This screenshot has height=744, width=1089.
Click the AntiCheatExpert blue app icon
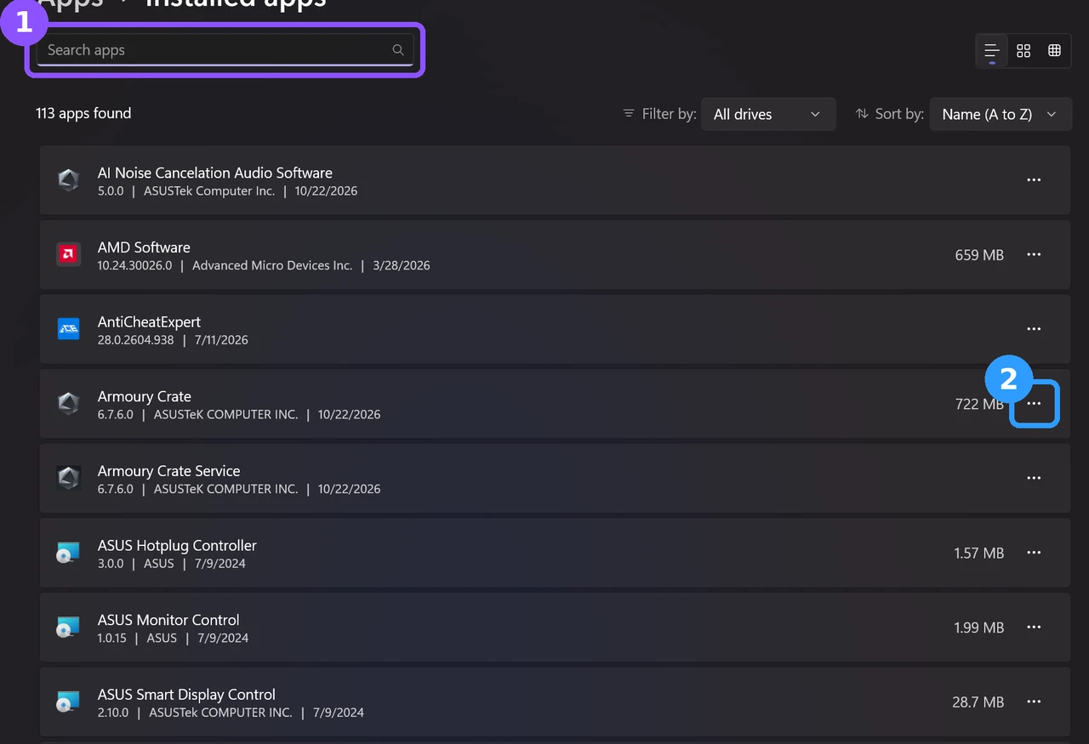68,329
